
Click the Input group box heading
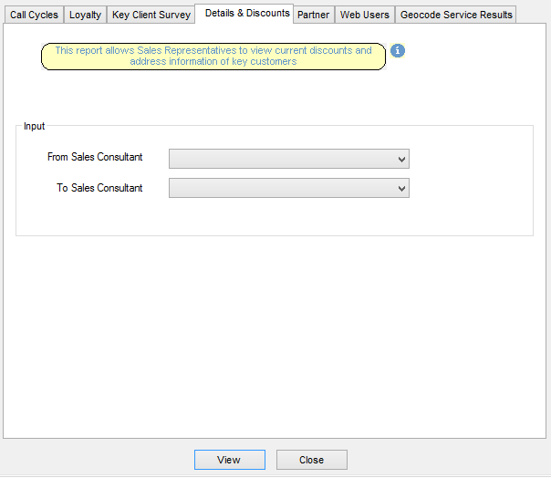35,126
